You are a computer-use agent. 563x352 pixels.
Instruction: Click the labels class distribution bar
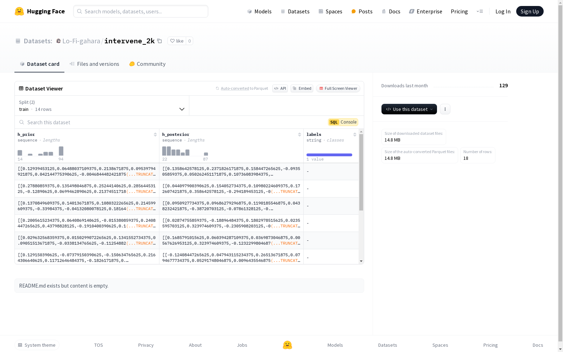click(x=329, y=155)
